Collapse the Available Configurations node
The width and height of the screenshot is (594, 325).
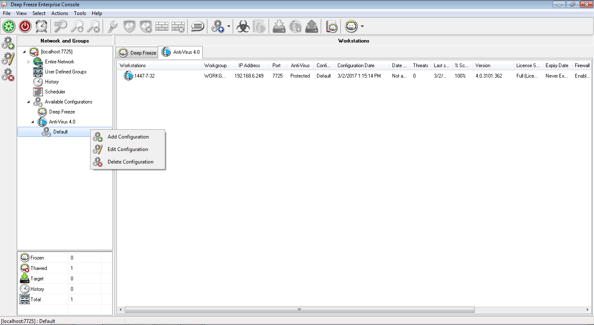tap(28, 102)
